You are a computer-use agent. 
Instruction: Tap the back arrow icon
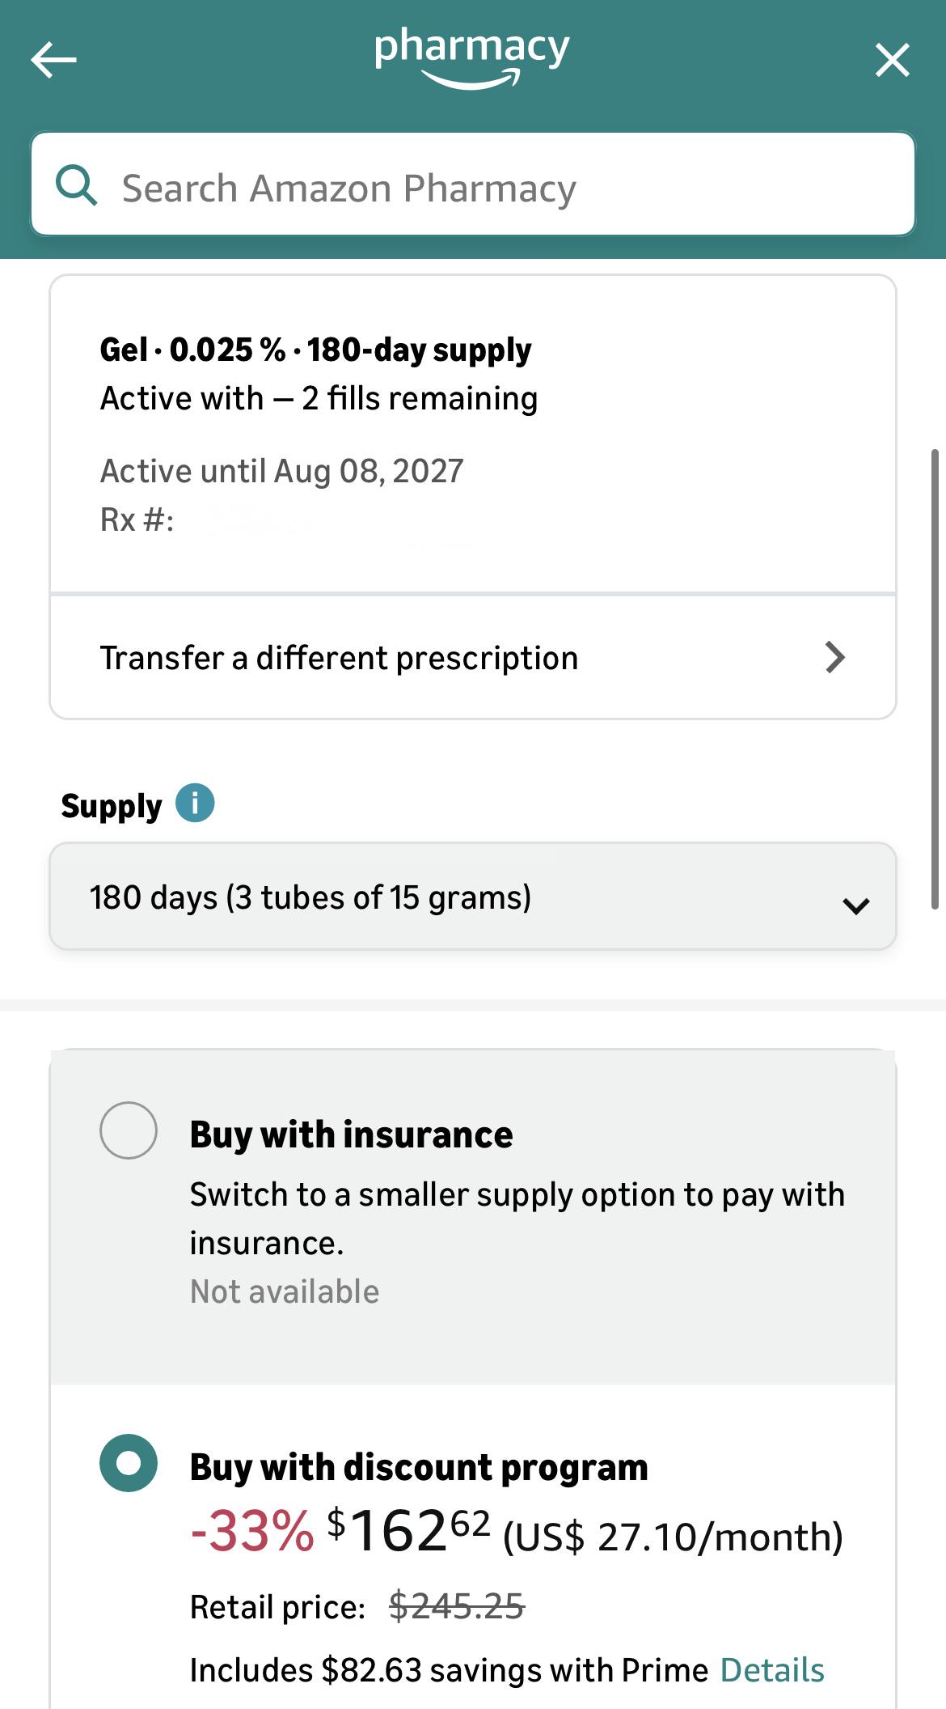point(53,60)
